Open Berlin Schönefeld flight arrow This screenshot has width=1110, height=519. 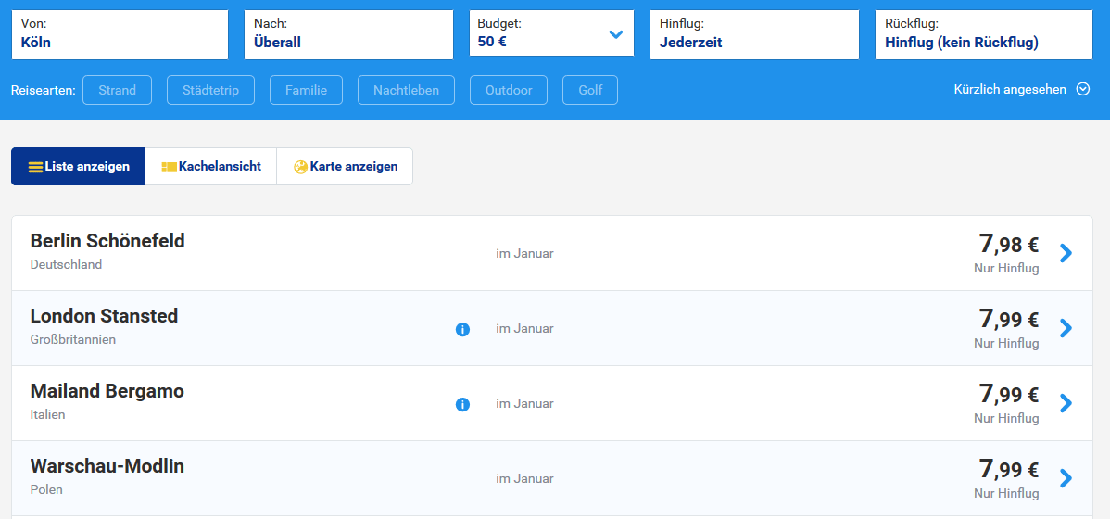(1066, 253)
